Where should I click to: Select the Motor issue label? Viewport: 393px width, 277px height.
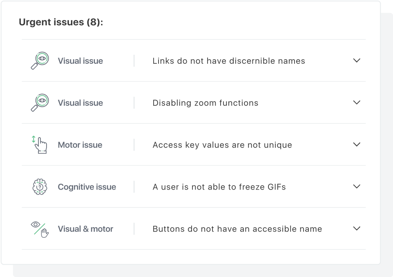[80, 145]
